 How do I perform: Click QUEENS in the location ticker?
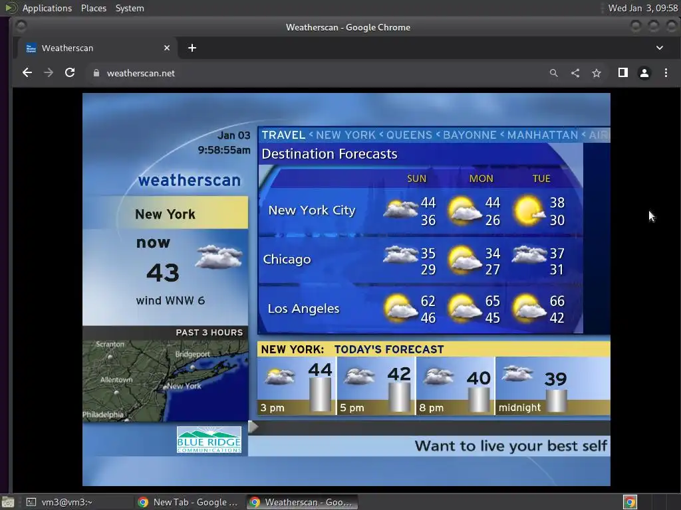[x=409, y=135]
